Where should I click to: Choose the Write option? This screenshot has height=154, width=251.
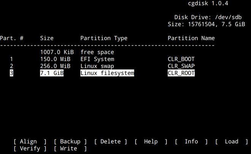coord(70,149)
